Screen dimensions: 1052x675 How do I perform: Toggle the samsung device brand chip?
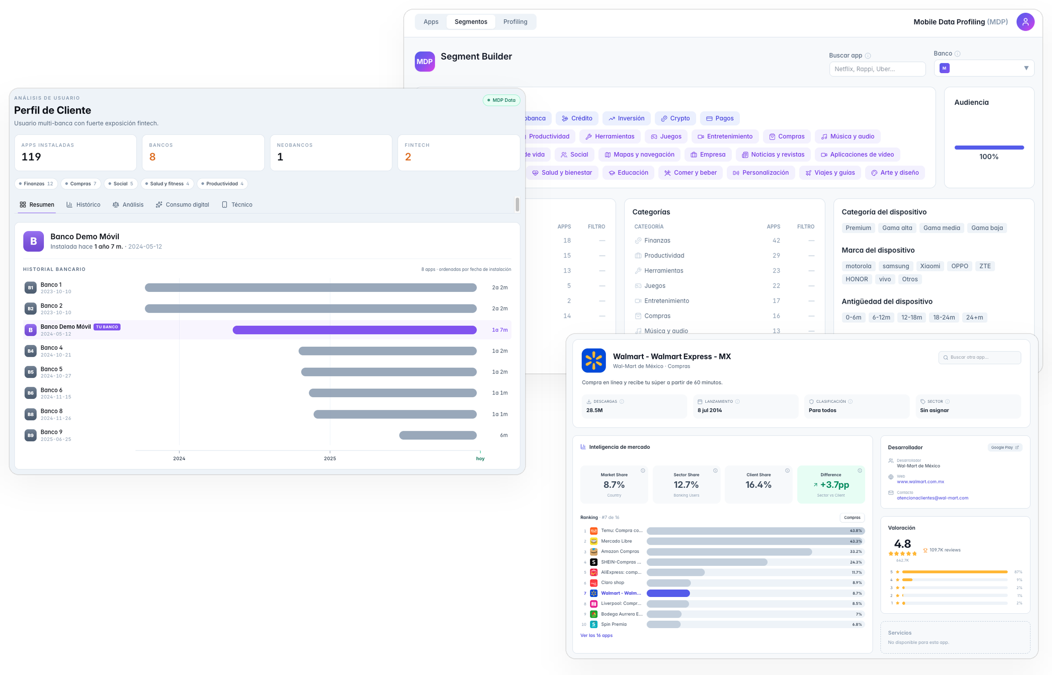pos(896,266)
